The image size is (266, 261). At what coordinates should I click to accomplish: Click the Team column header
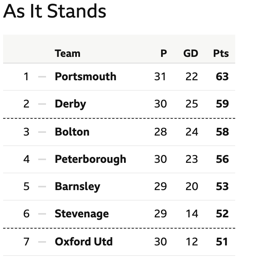[67, 53]
